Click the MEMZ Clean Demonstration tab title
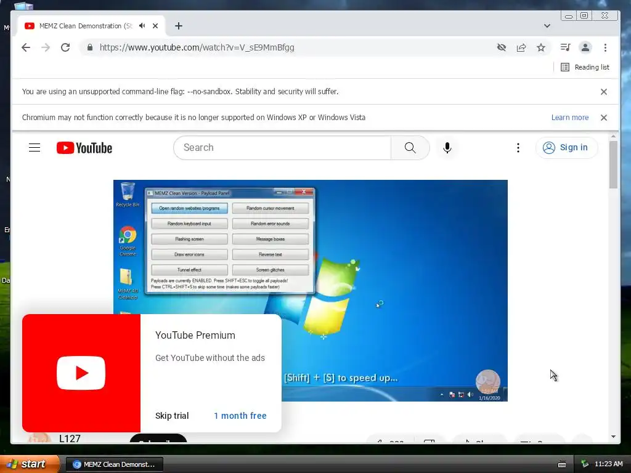 [86, 26]
